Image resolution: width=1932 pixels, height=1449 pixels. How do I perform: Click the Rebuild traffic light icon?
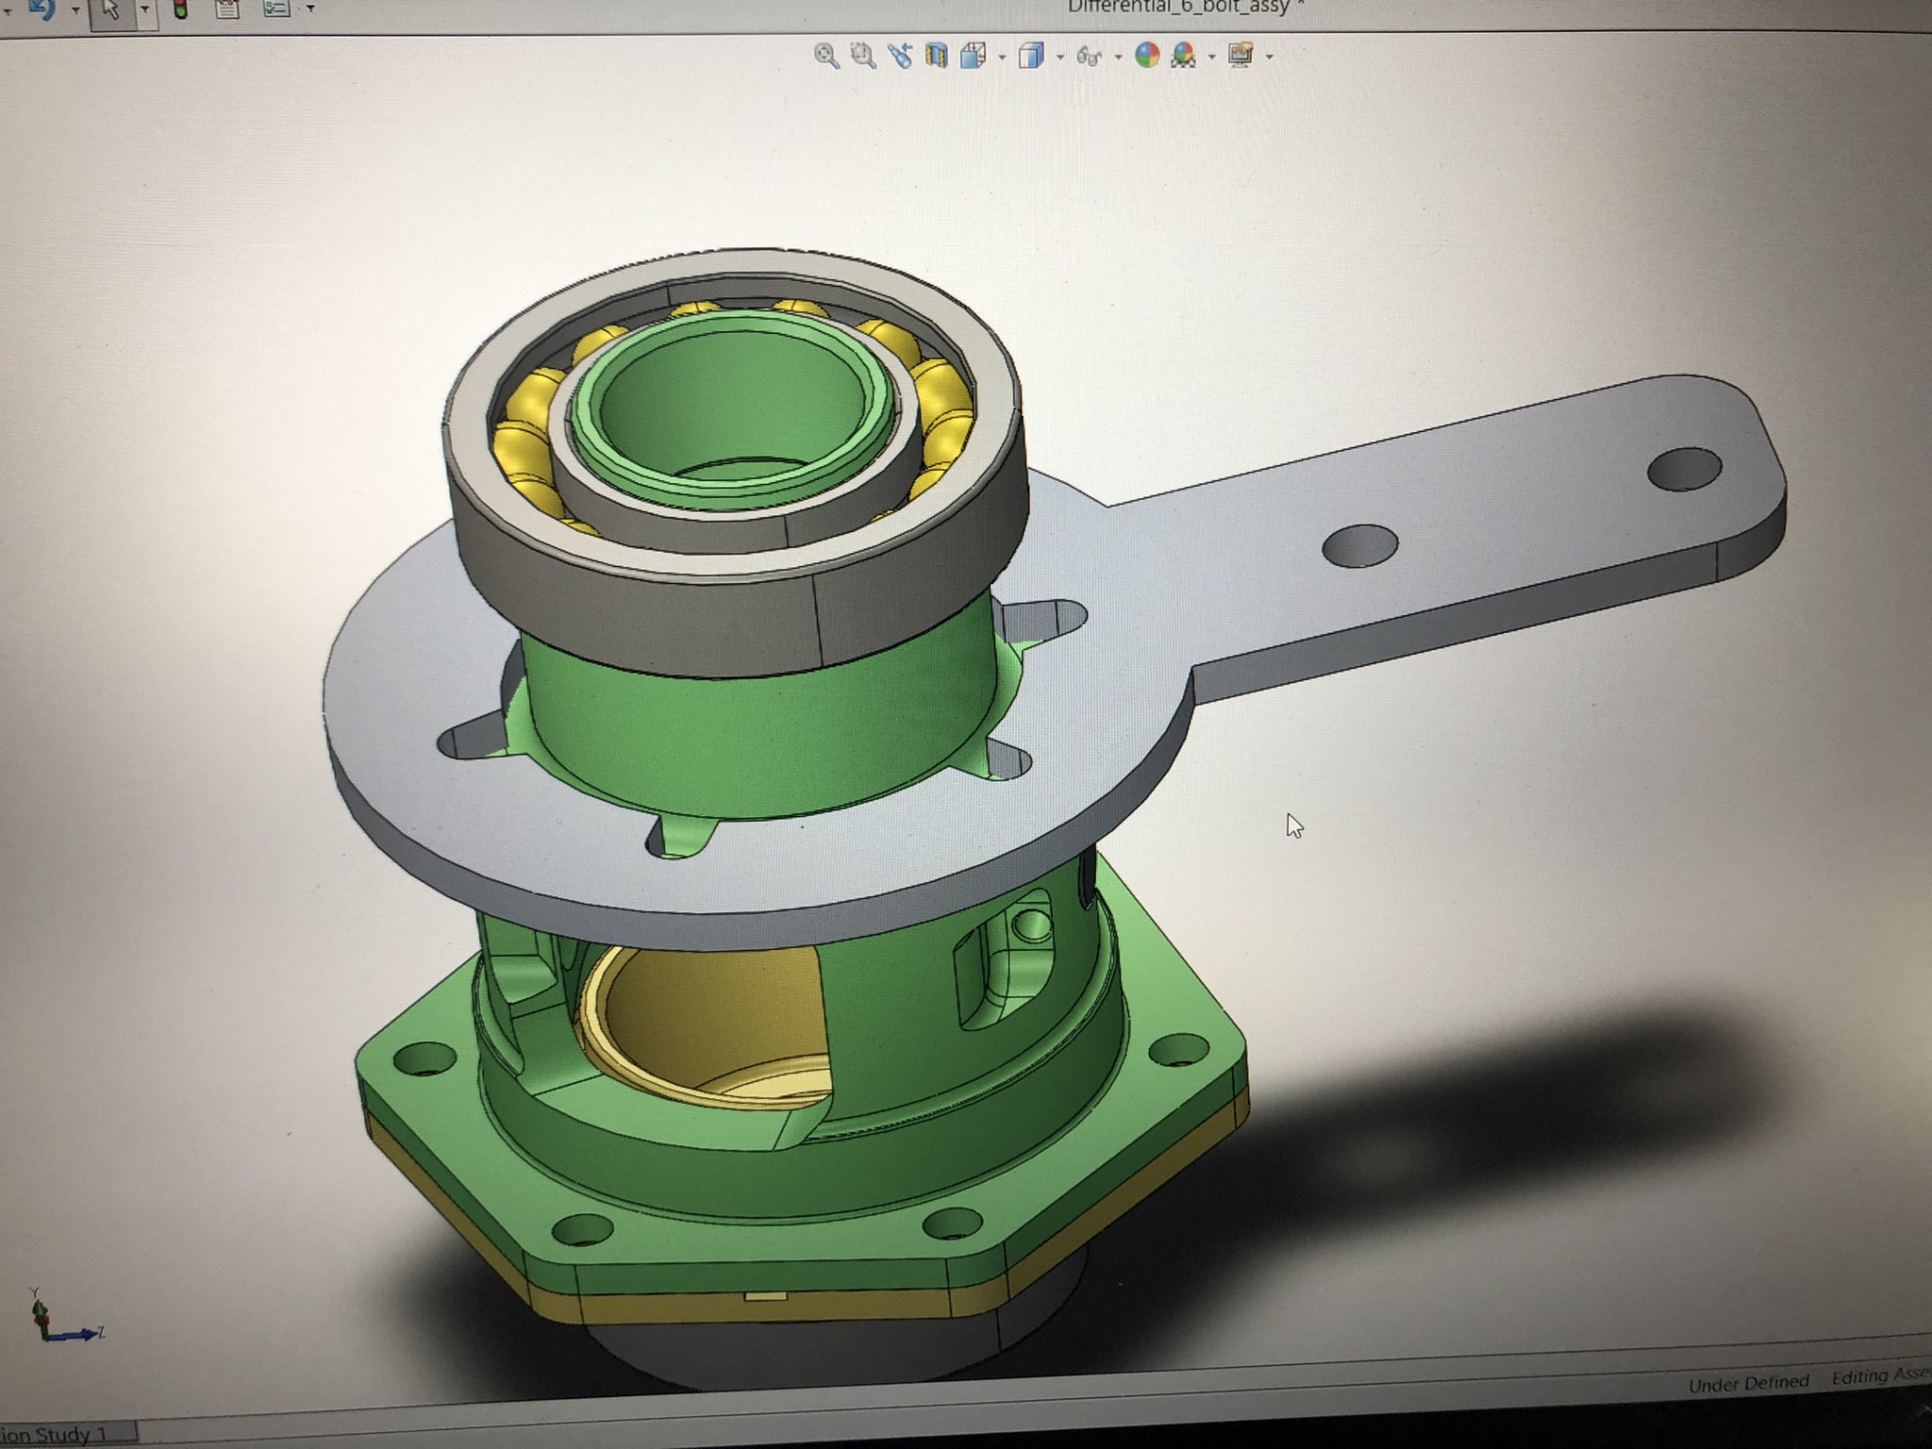click(x=180, y=9)
